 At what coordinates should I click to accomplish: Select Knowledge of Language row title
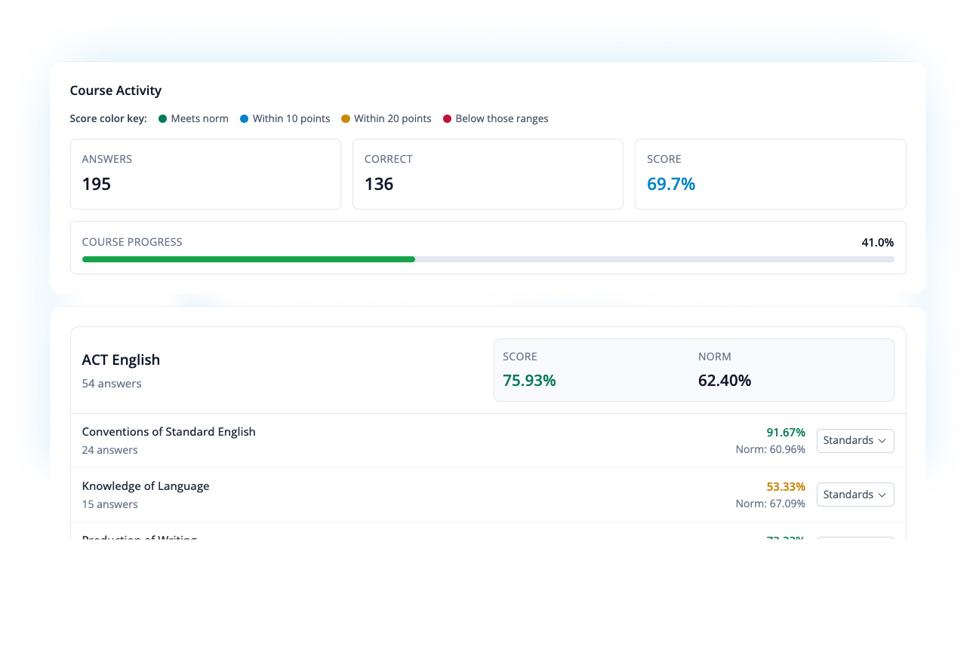tap(146, 486)
